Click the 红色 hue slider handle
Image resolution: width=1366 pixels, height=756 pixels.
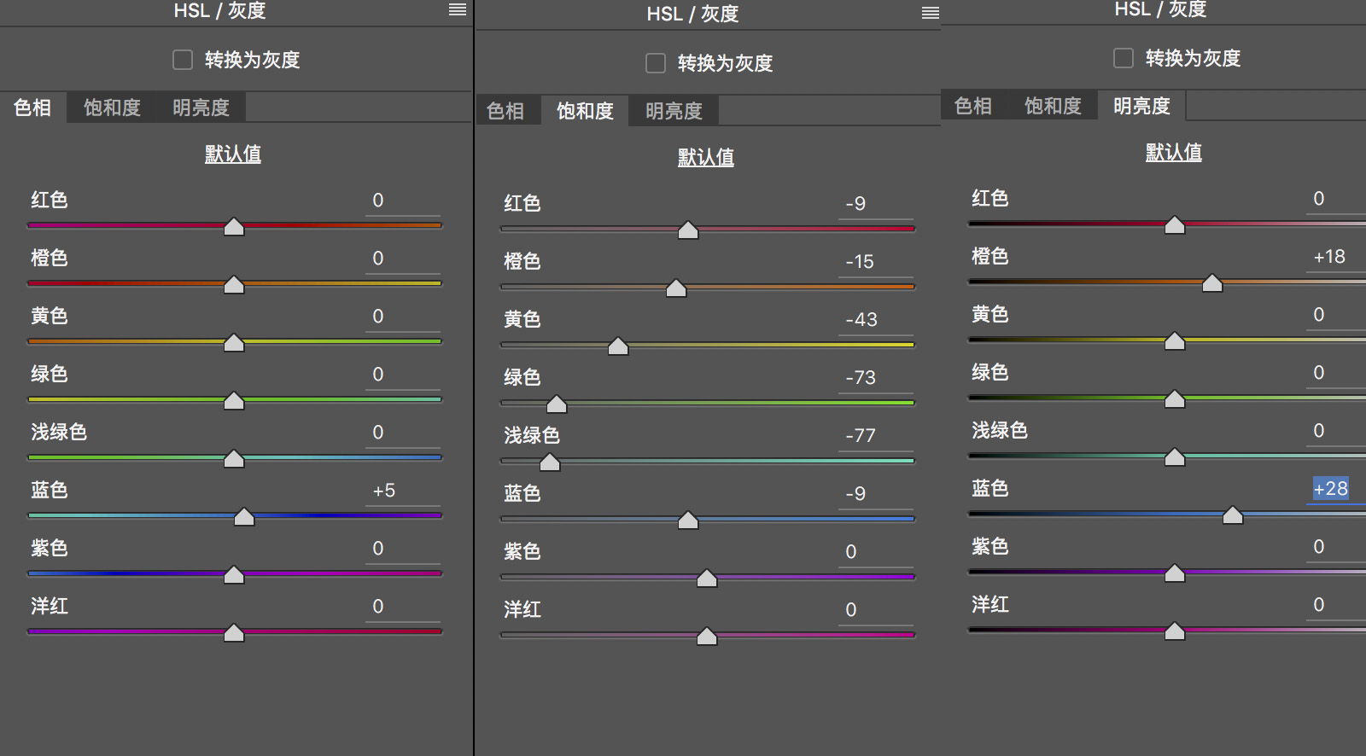(234, 227)
